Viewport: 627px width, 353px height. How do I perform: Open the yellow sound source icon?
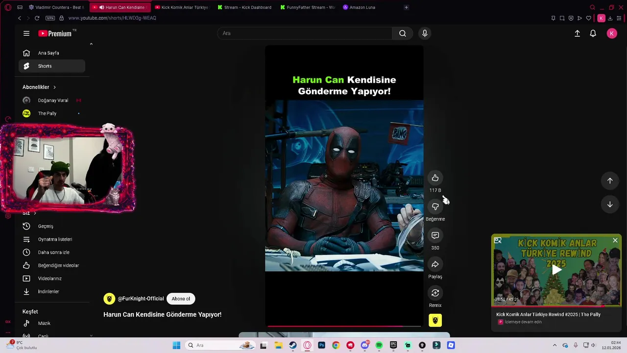click(435, 320)
